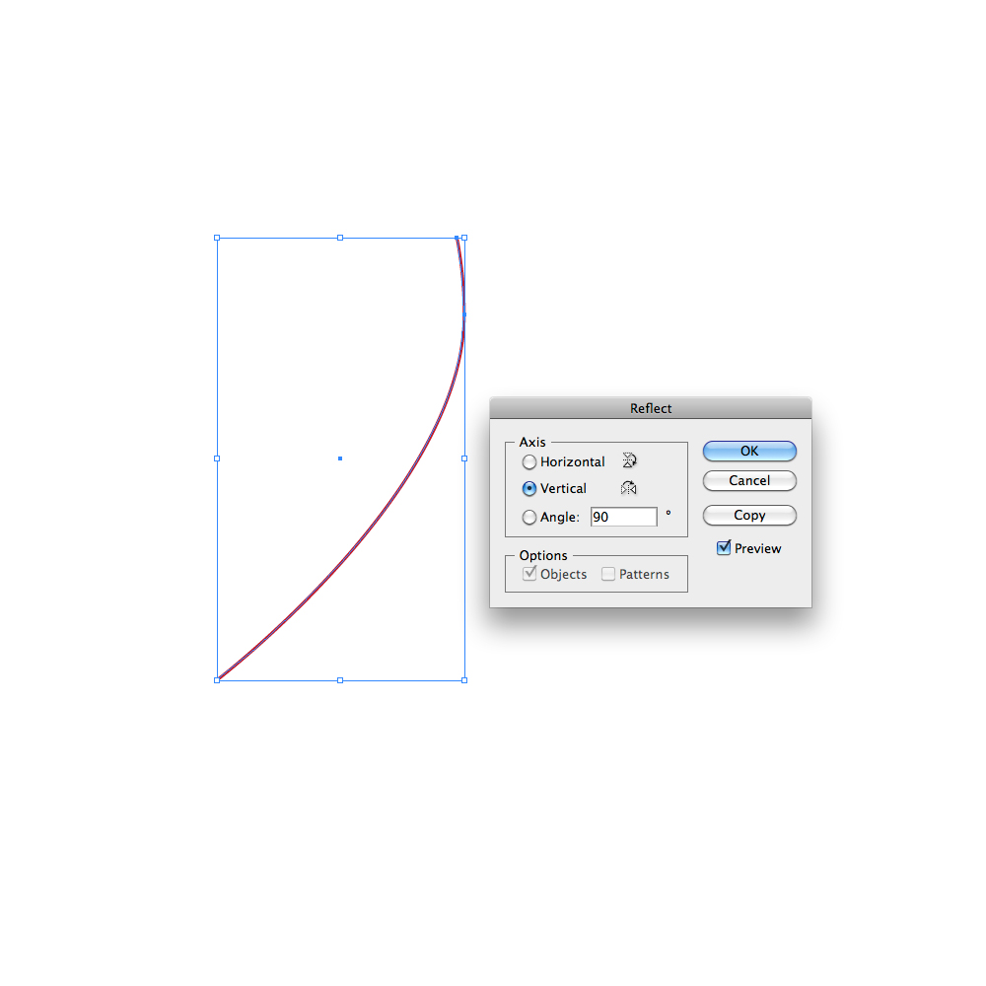
Task: Click the bottom-right bounding box handle
Action: point(464,680)
